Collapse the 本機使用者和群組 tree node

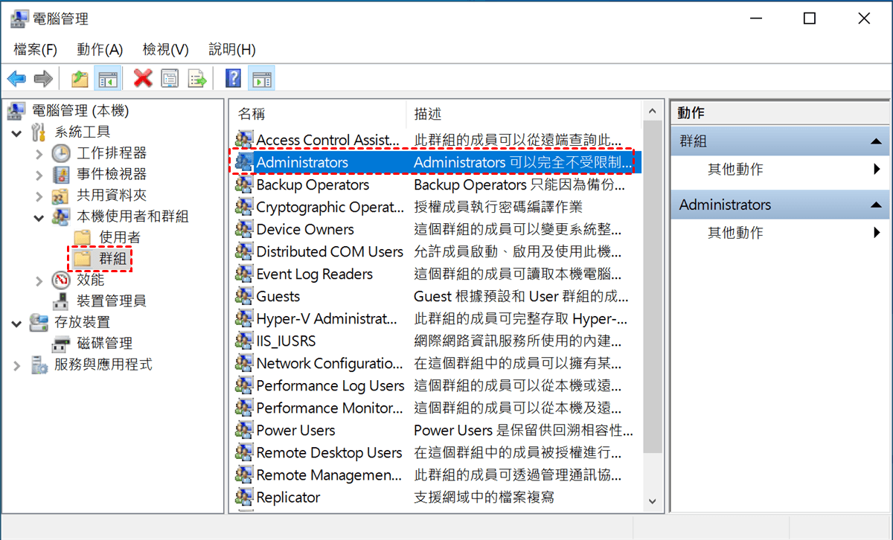coord(39,217)
